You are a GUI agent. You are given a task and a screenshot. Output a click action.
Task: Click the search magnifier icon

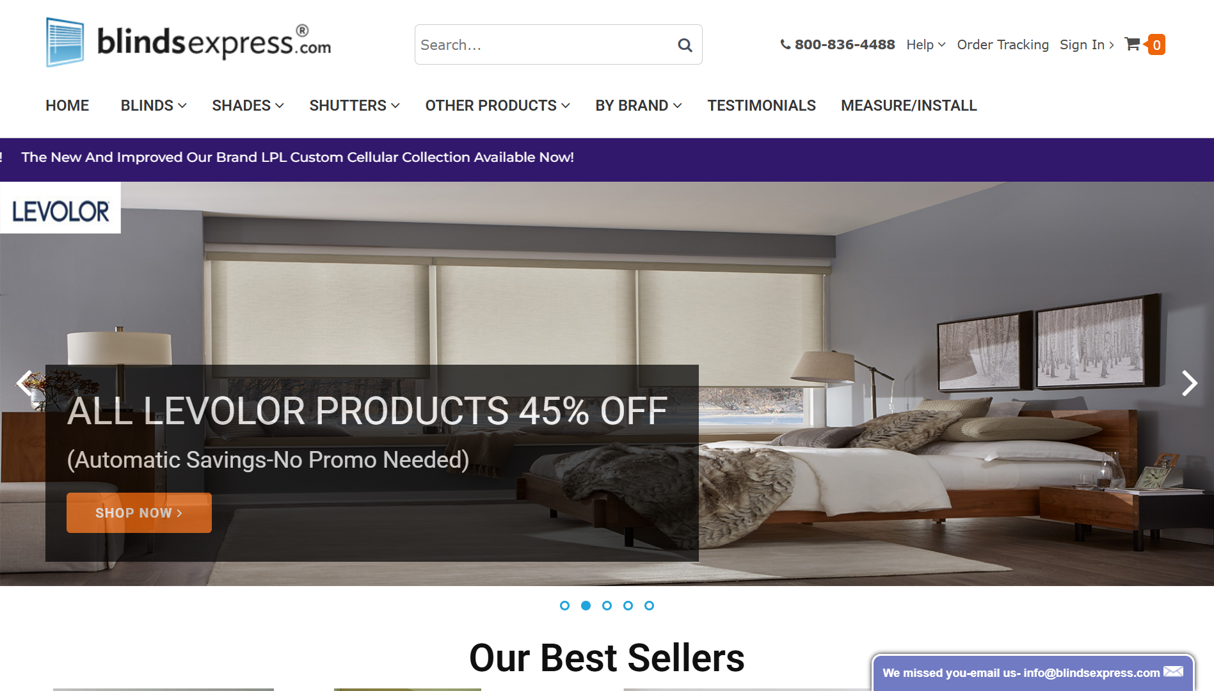coord(685,45)
